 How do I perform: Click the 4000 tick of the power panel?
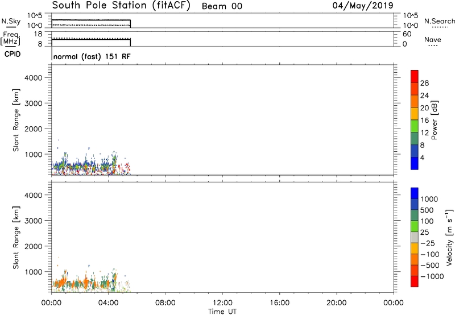[x=33, y=78]
